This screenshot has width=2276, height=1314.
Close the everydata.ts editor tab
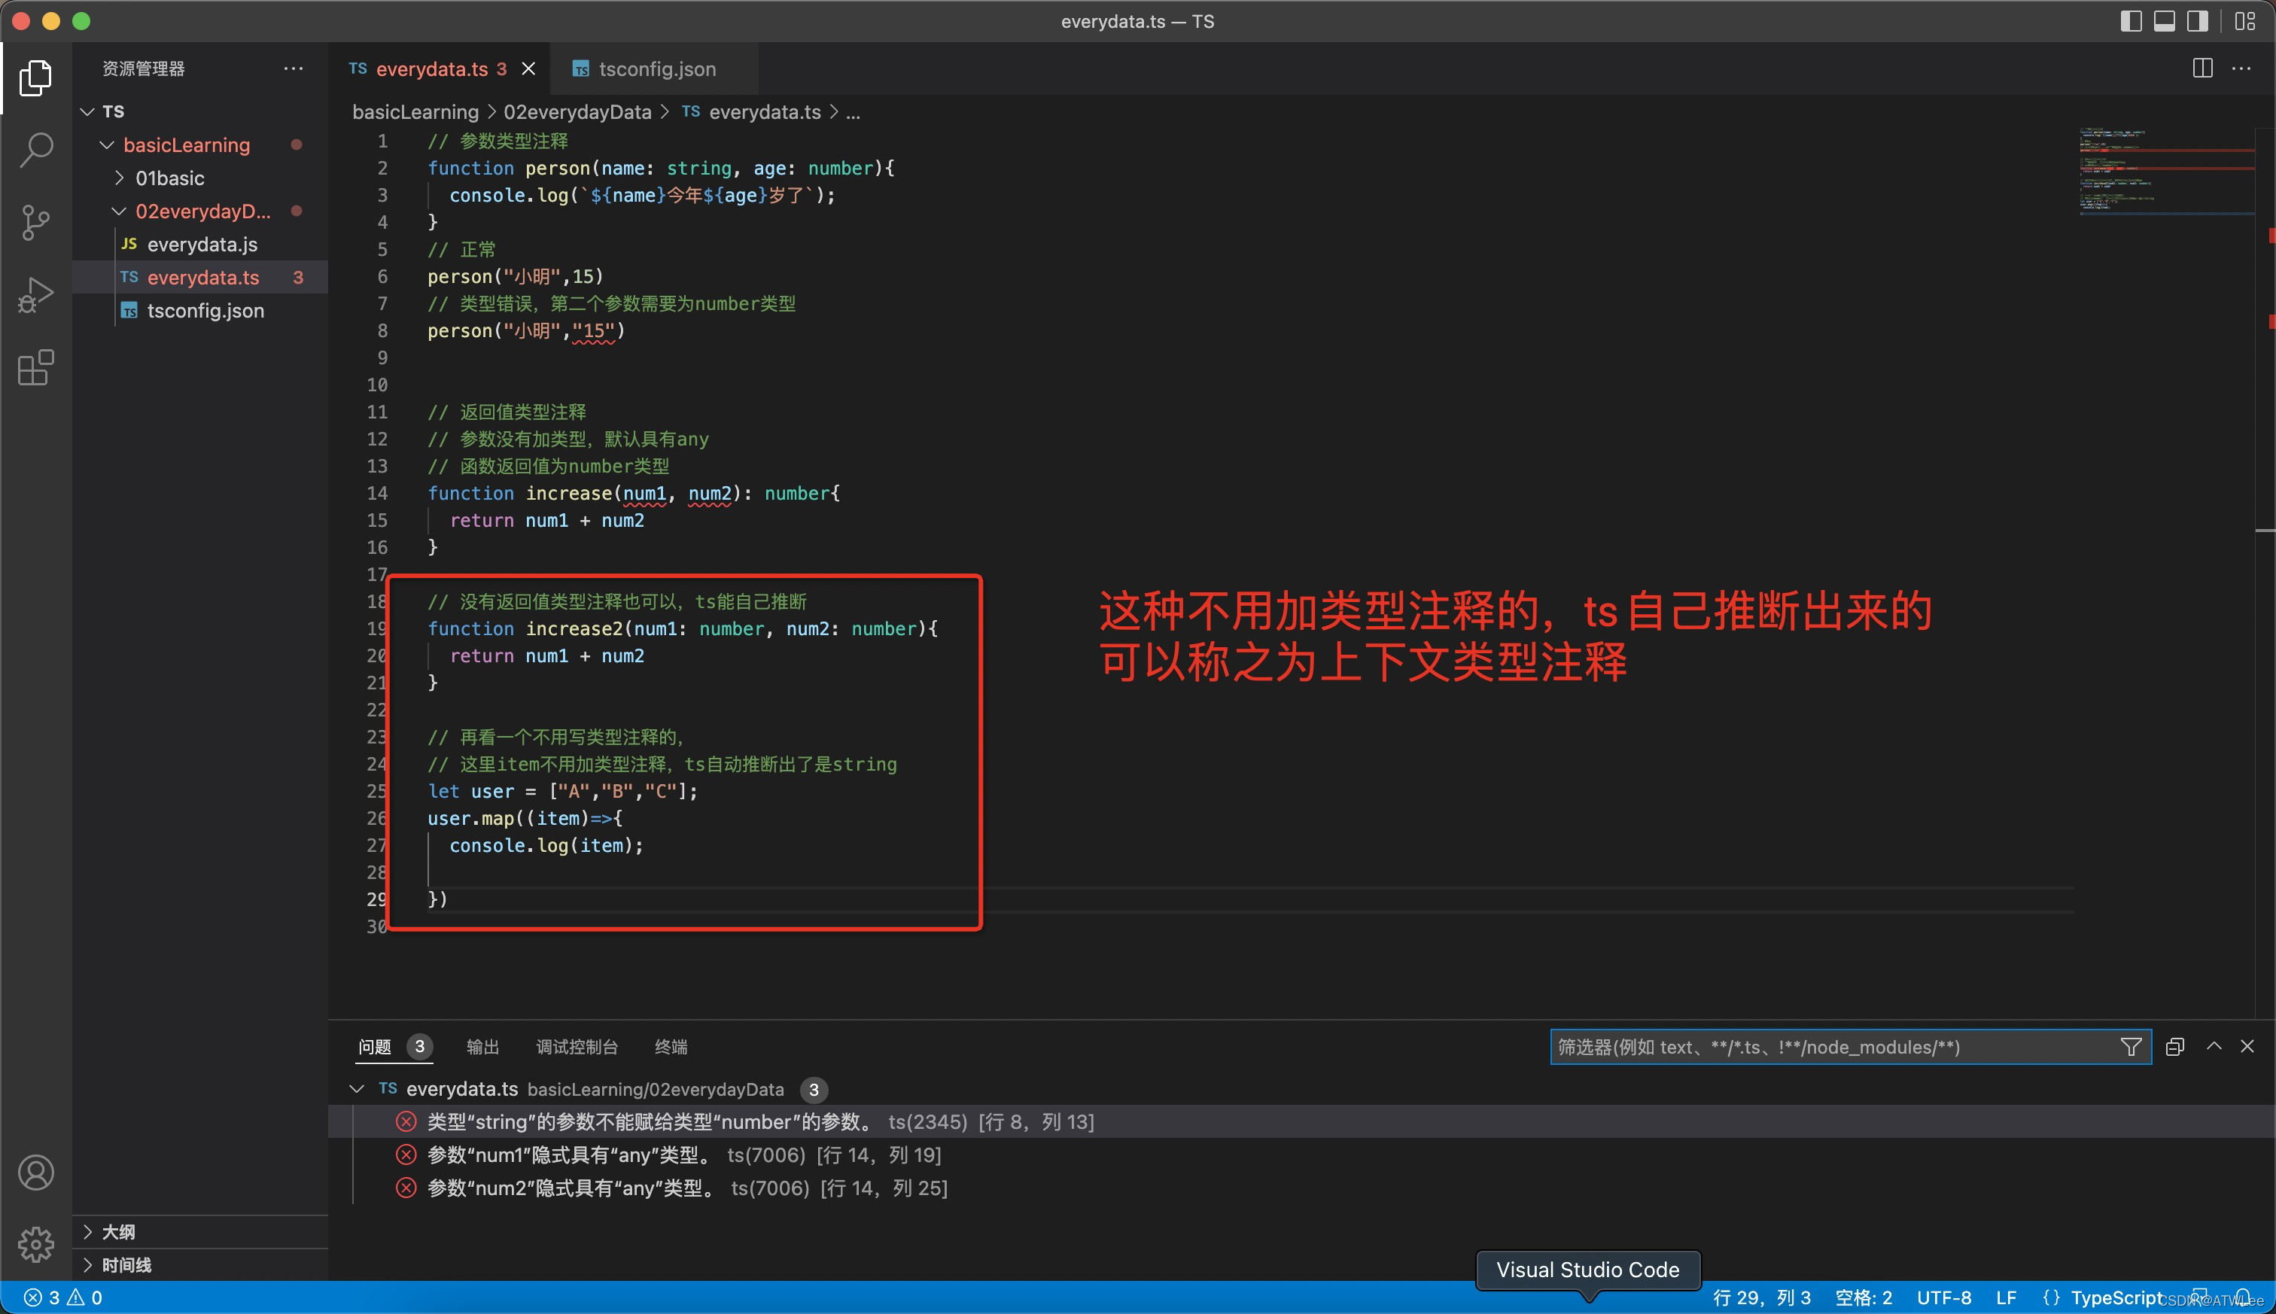(529, 68)
